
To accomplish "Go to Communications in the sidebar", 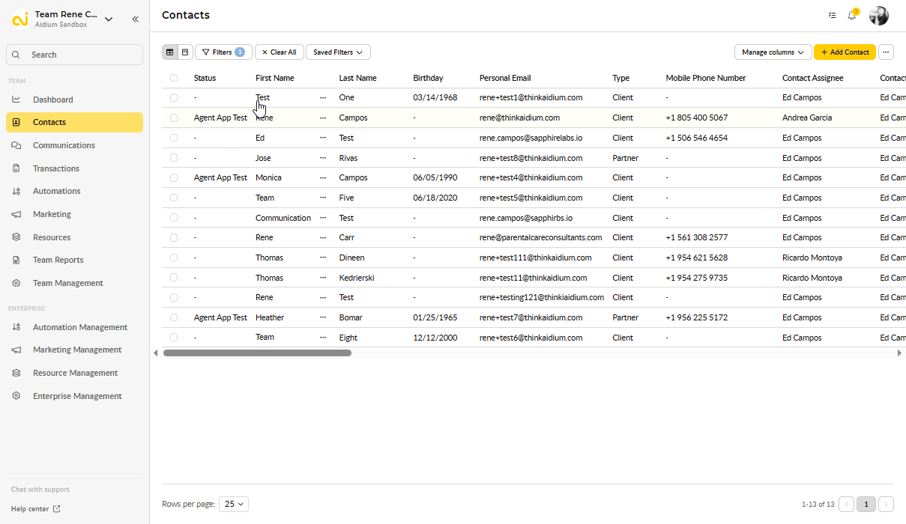I will (x=64, y=145).
